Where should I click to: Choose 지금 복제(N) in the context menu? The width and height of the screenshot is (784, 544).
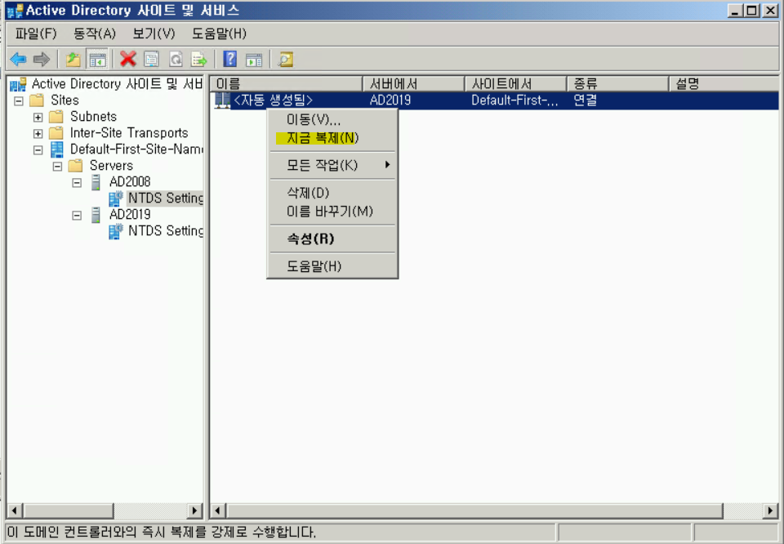point(332,138)
